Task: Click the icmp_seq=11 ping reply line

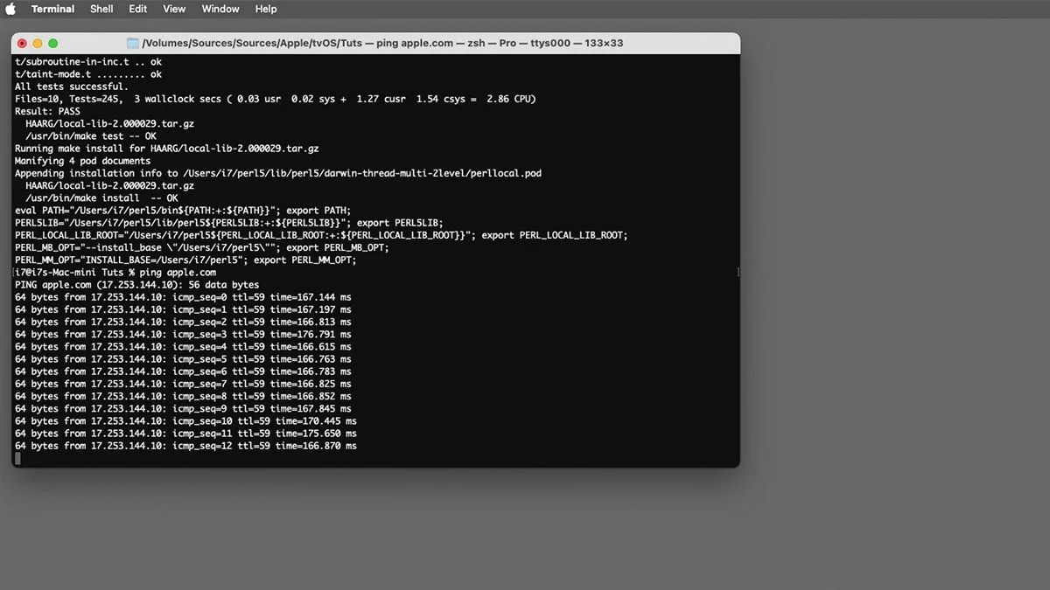Action: [x=185, y=433]
